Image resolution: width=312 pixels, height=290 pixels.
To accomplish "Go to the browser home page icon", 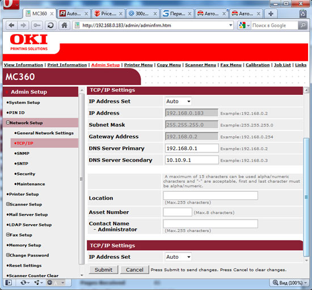I will coord(64,26).
